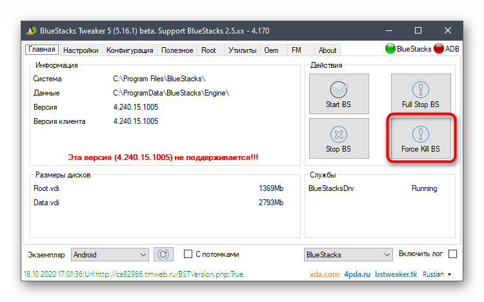The width and height of the screenshot is (484, 302).
Task: Switch to the Главная tab
Action: click(x=42, y=50)
